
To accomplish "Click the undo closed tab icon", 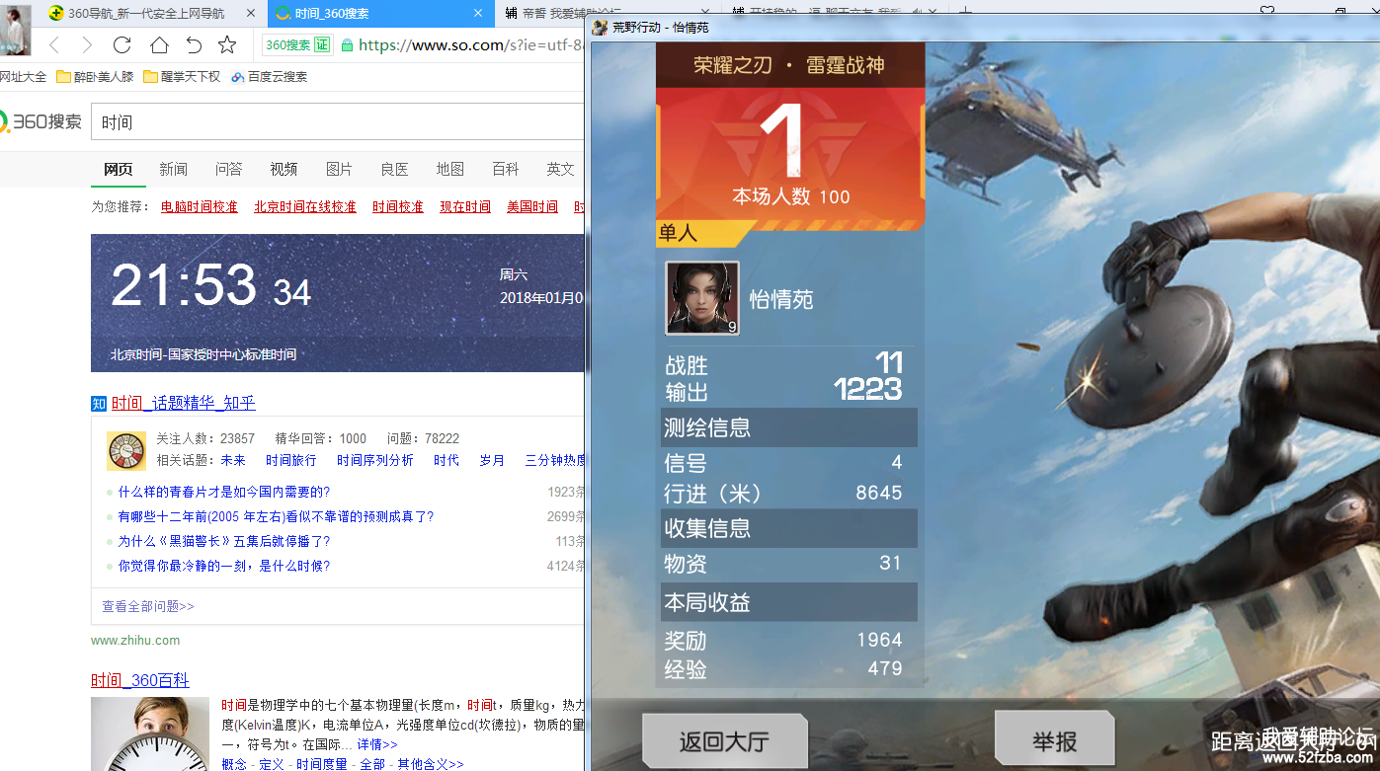I will [194, 44].
